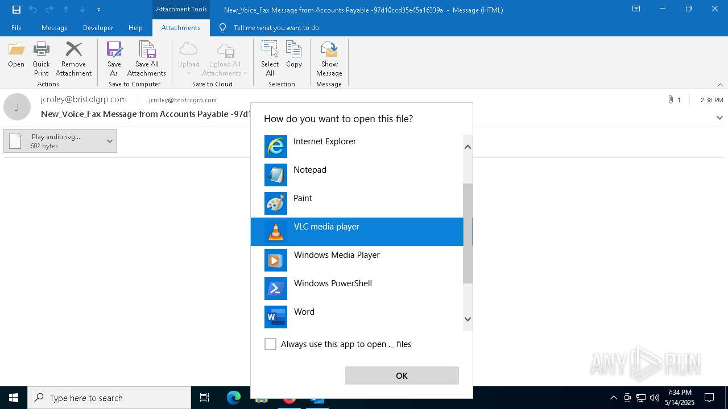Open the File tab

pos(16,27)
